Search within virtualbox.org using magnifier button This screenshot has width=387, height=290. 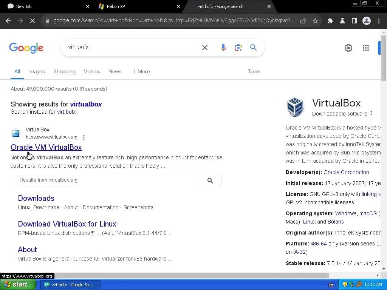click(210, 180)
